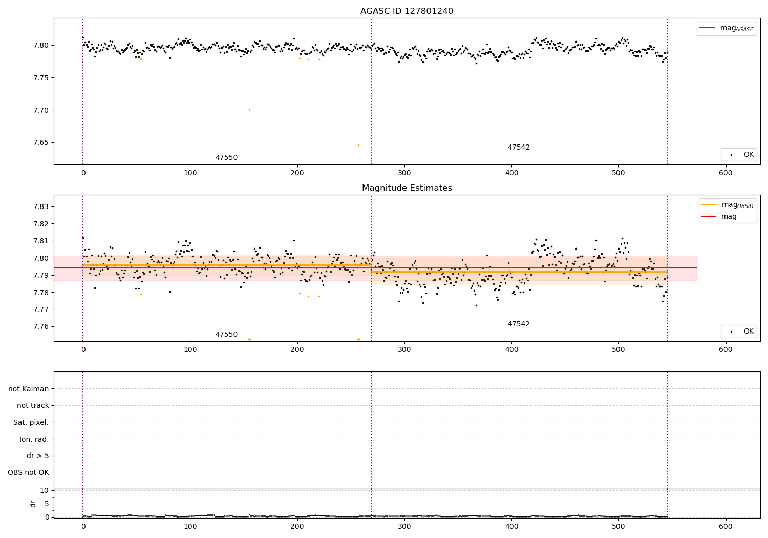The height and width of the screenshot is (538, 768).
Task: Click the '7.76' y-axis tick label
Action: pyautogui.click(x=40, y=327)
